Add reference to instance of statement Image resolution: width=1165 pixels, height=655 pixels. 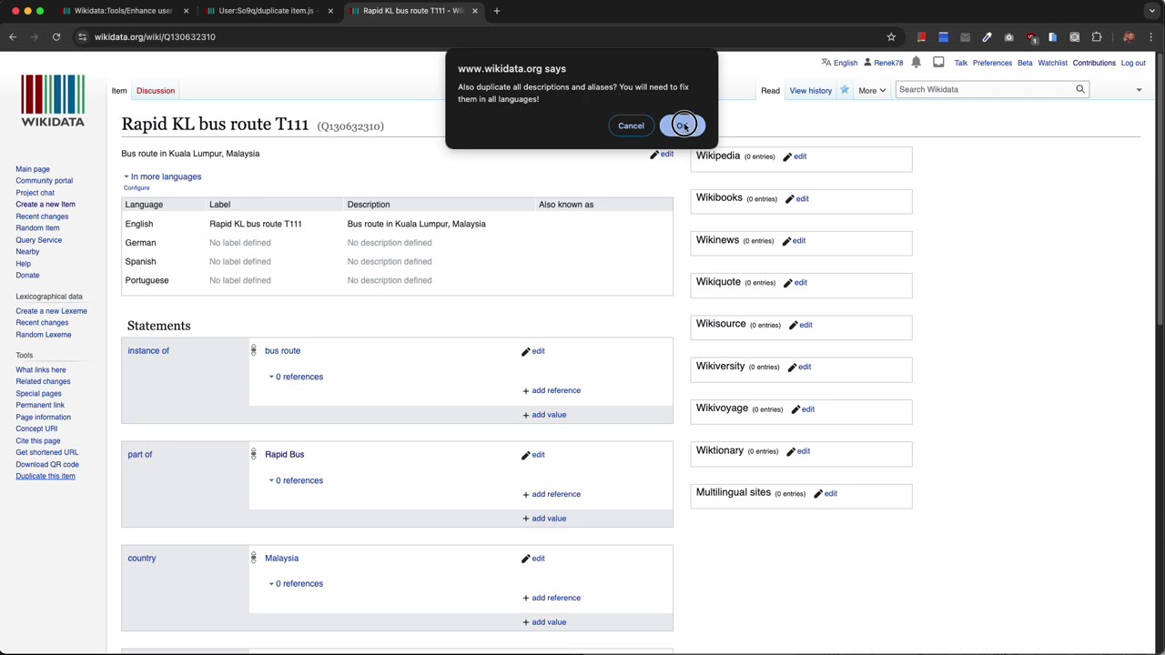552,390
